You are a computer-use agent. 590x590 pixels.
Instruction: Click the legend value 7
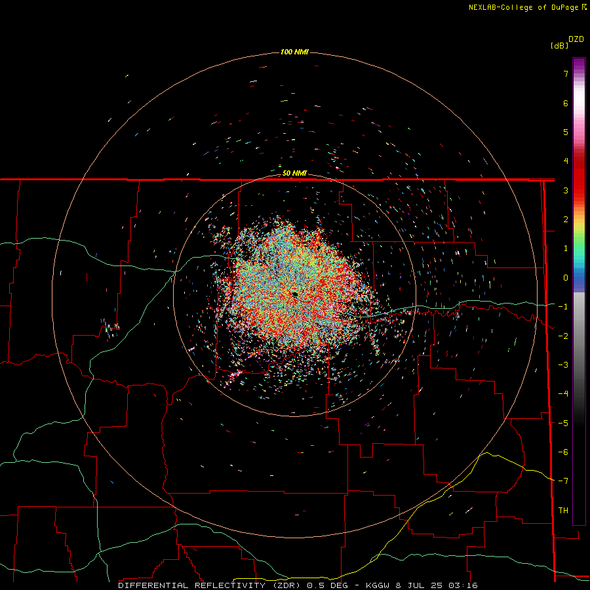566,73
